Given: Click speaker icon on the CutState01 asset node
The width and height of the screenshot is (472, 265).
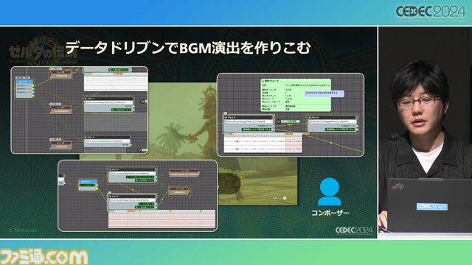Looking at the screenshot, I should click(x=310, y=118).
